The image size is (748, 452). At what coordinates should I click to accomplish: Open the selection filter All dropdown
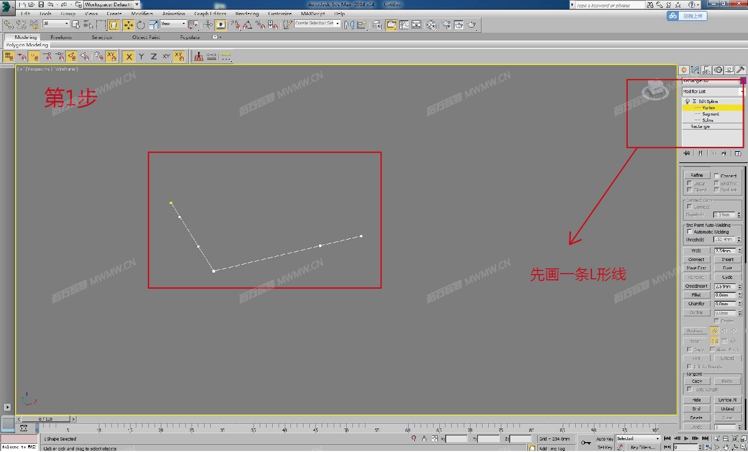(56, 24)
